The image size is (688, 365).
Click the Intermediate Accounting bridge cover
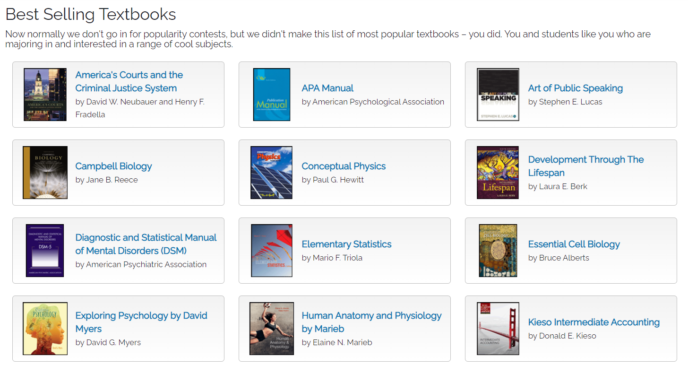pyautogui.click(x=498, y=329)
